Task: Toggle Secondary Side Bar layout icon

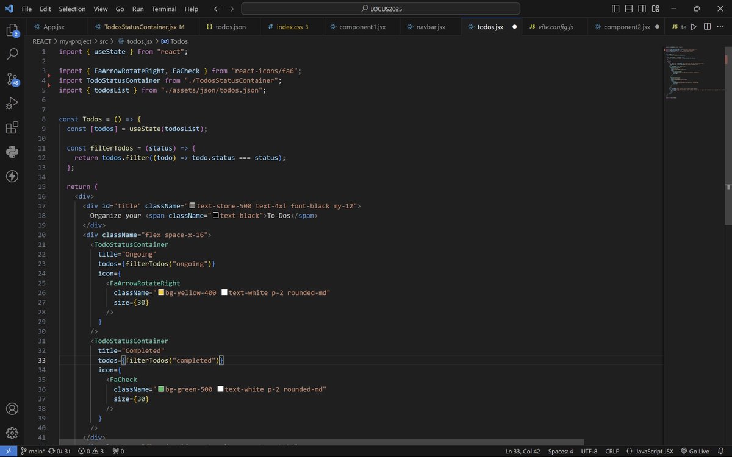Action: coord(642,9)
